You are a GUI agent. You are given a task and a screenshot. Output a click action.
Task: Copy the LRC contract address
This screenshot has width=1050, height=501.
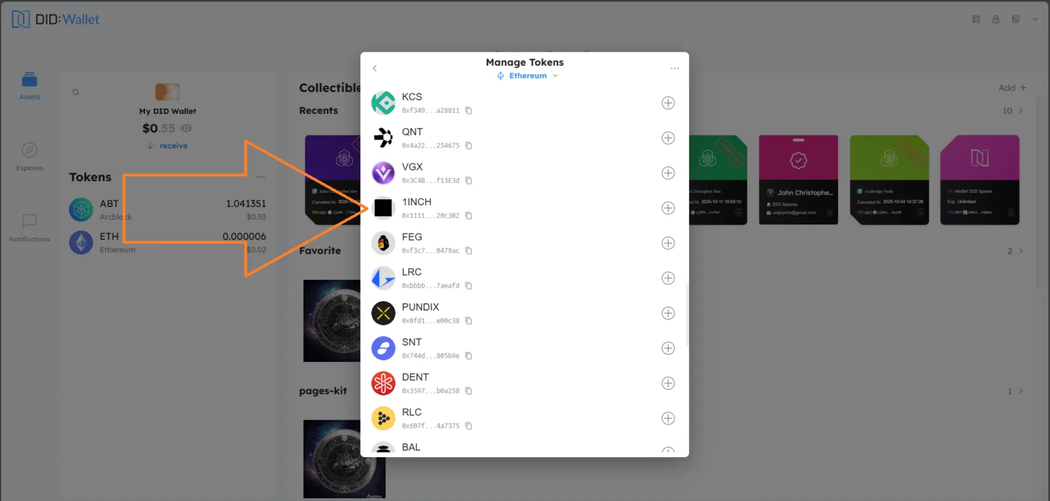pos(469,286)
